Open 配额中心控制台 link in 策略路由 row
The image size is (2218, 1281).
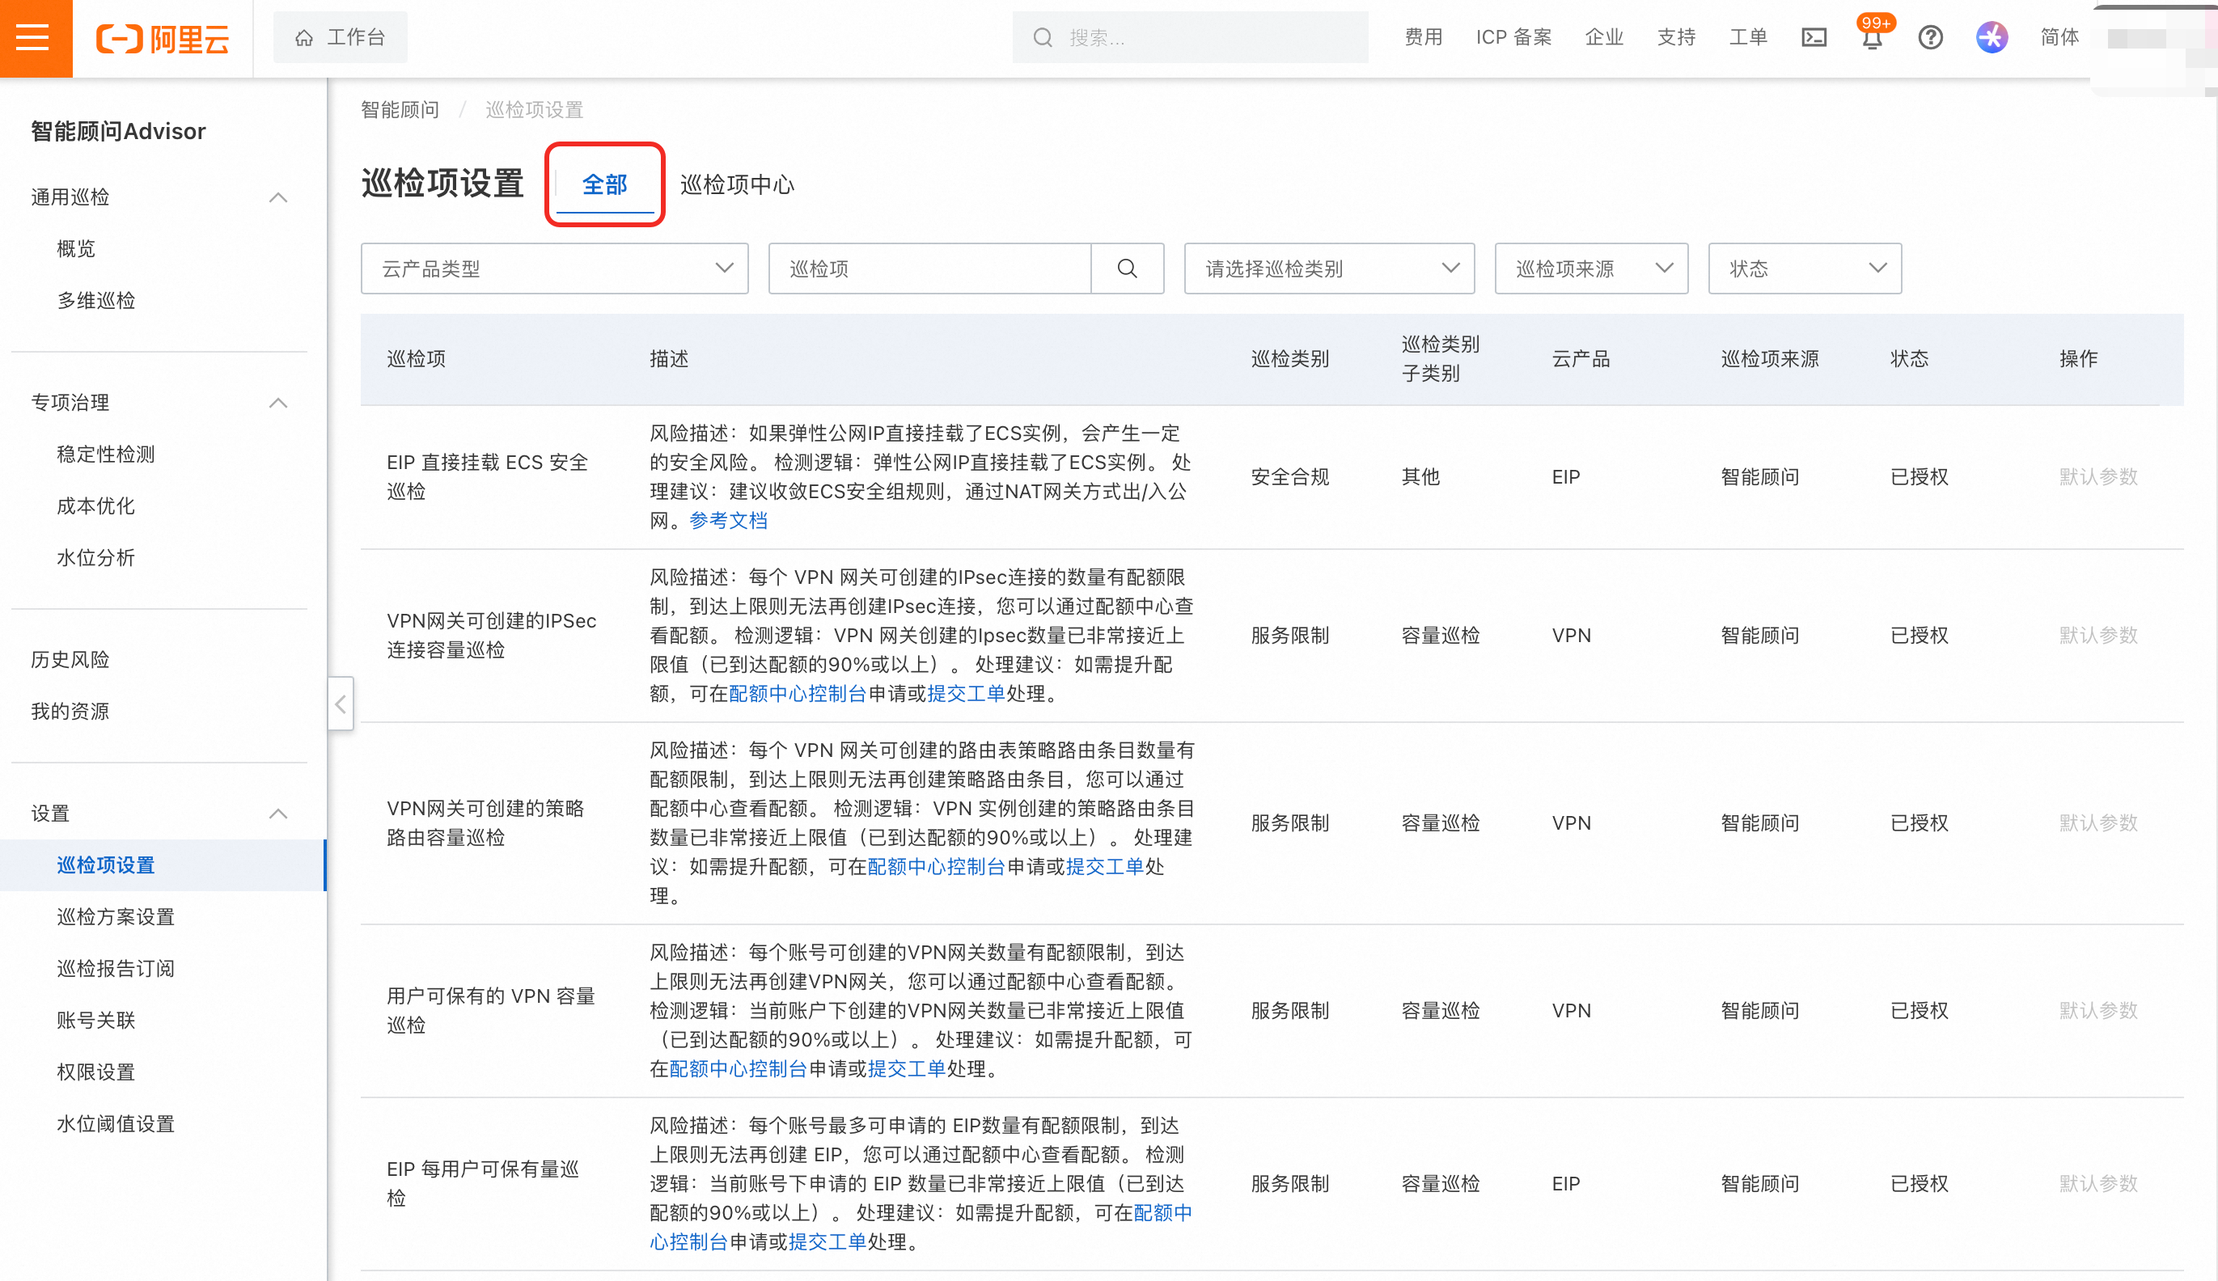pyautogui.click(x=937, y=868)
